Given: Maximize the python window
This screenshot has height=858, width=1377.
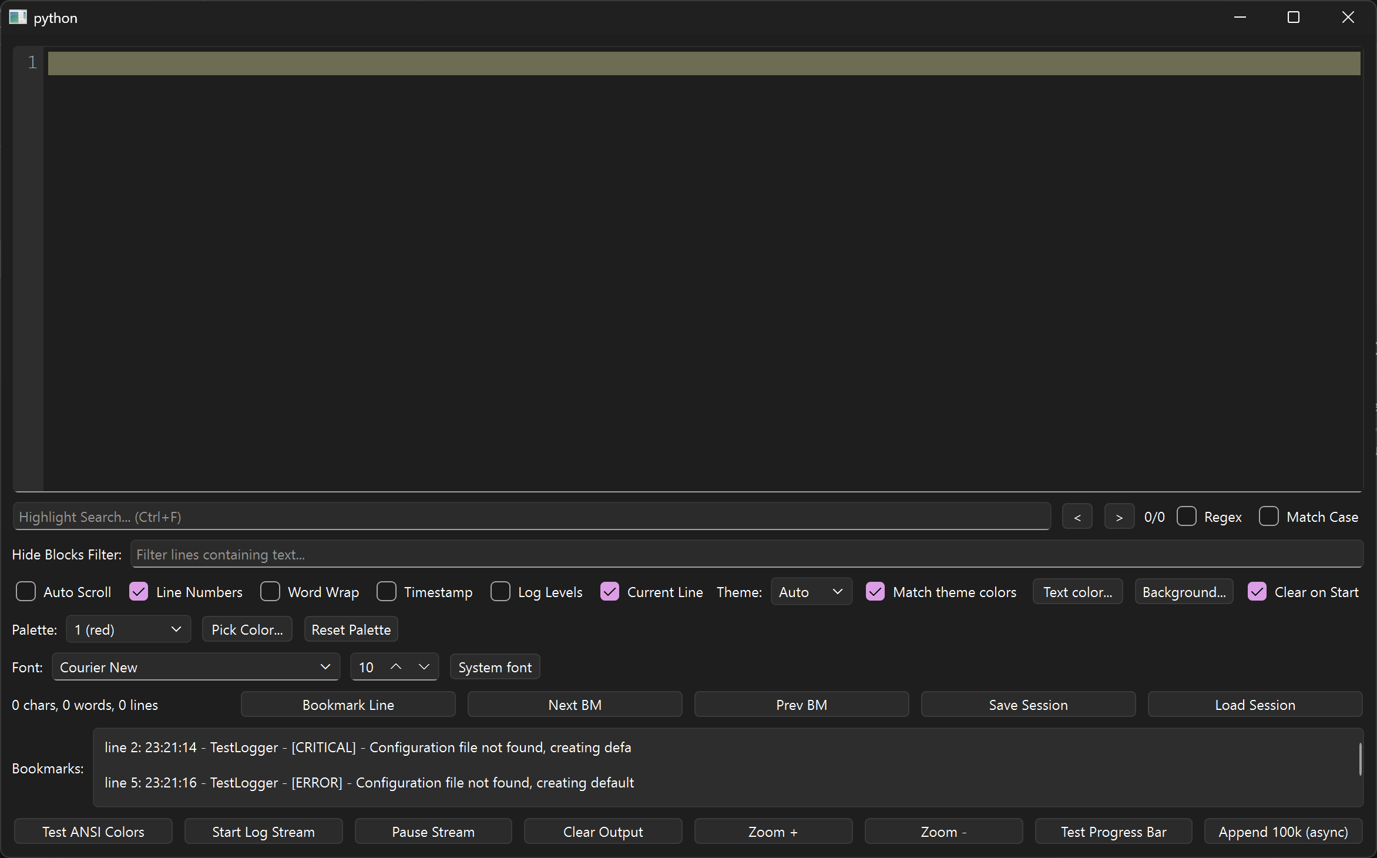Looking at the screenshot, I should (1294, 18).
